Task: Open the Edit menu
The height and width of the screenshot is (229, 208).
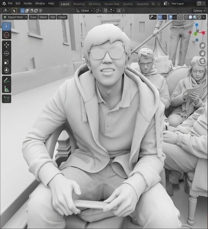Action: pyautogui.click(x=18, y=3)
